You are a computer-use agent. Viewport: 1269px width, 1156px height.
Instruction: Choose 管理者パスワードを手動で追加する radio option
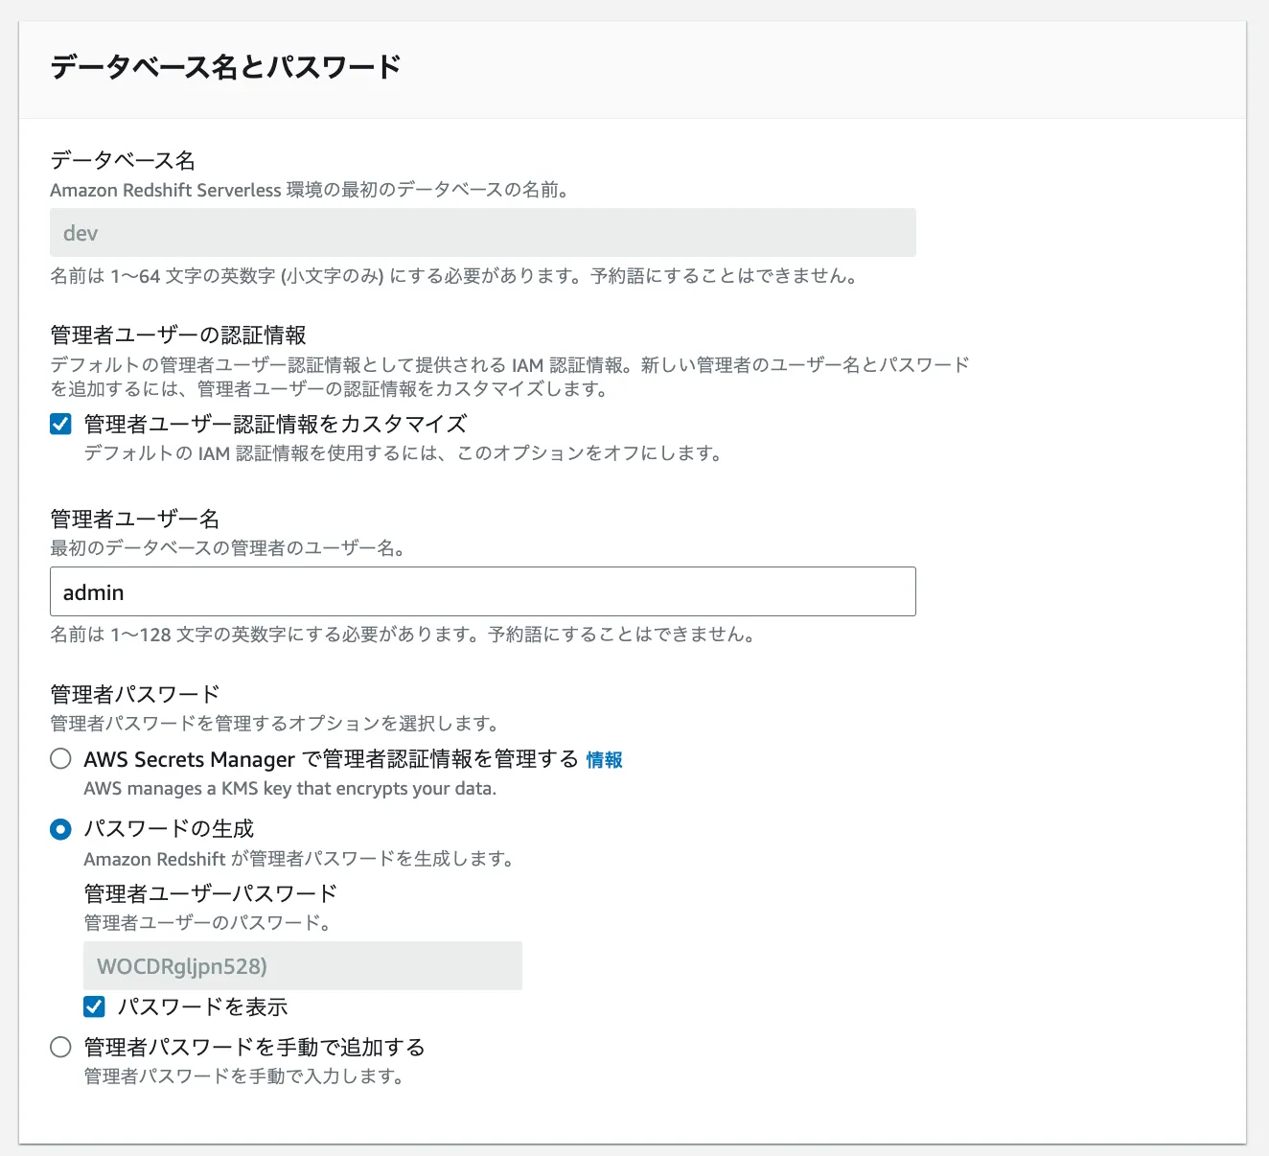pos(60,1047)
